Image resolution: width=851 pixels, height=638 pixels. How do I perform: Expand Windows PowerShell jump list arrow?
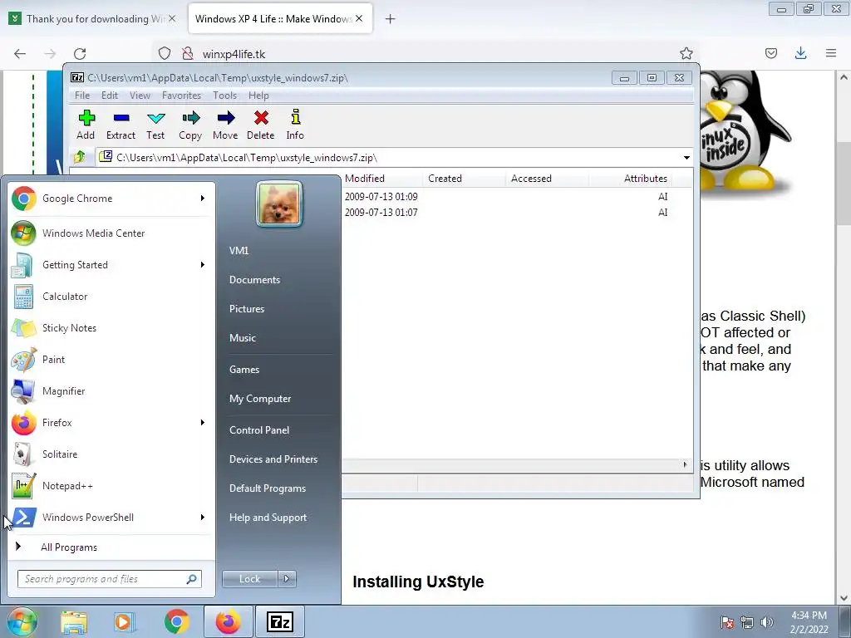click(203, 517)
